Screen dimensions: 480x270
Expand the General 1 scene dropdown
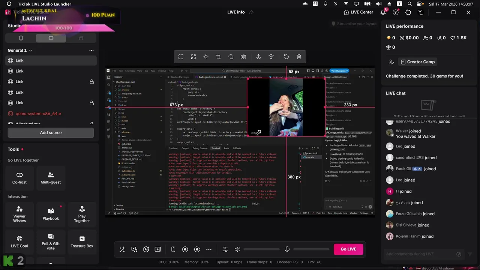[30, 51]
